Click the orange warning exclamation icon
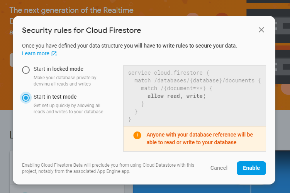 [x=137, y=135]
